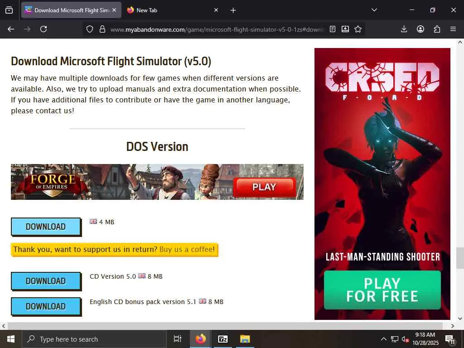Open the Firefox account icon
Screen dimensions: 464x348
(x=420, y=29)
